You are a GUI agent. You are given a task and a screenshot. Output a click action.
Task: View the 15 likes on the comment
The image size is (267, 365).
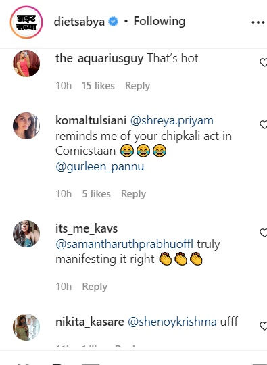click(98, 86)
